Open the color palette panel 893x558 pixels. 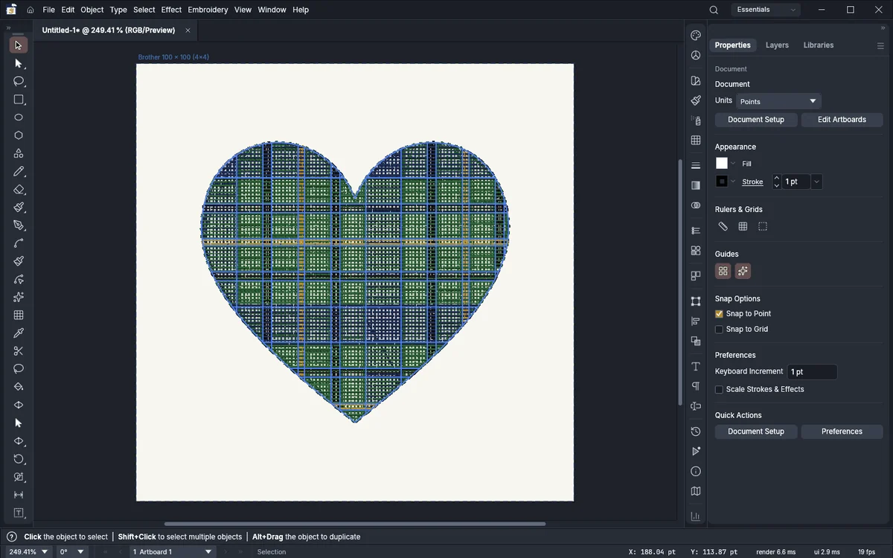coord(696,35)
